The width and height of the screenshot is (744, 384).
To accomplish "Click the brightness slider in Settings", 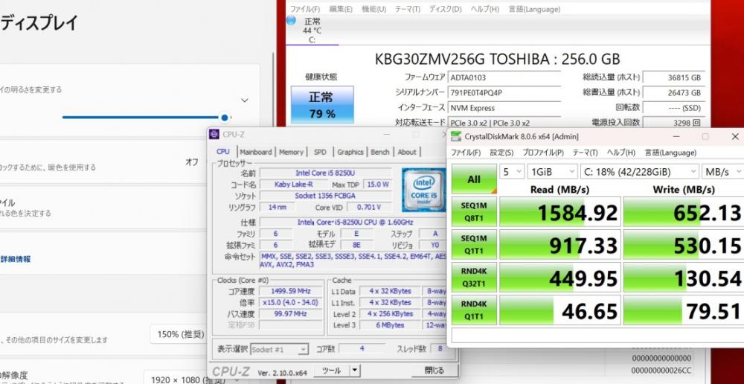I will coord(146,118).
